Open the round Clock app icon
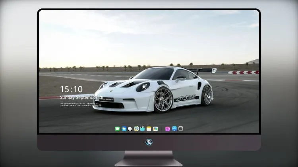 click(x=130, y=129)
